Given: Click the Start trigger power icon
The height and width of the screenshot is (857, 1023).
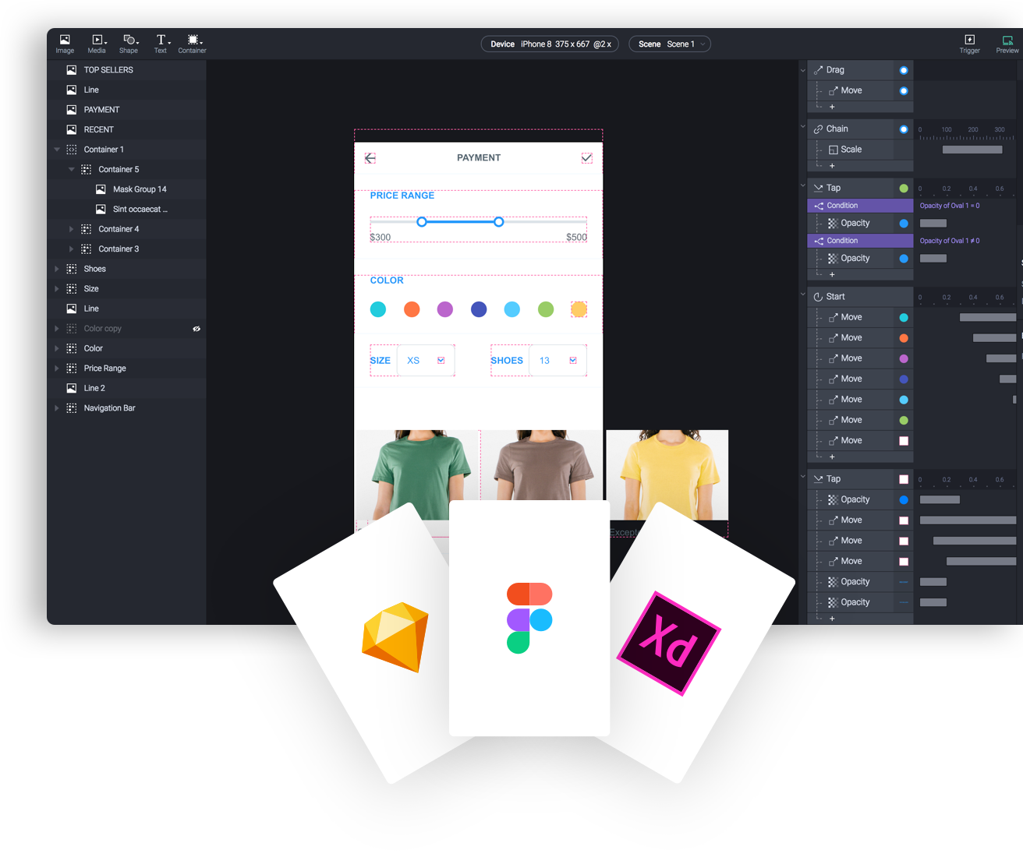Looking at the screenshot, I should pos(819,297).
